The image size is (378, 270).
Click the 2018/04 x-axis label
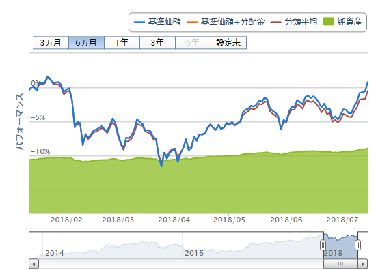[x=174, y=220]
